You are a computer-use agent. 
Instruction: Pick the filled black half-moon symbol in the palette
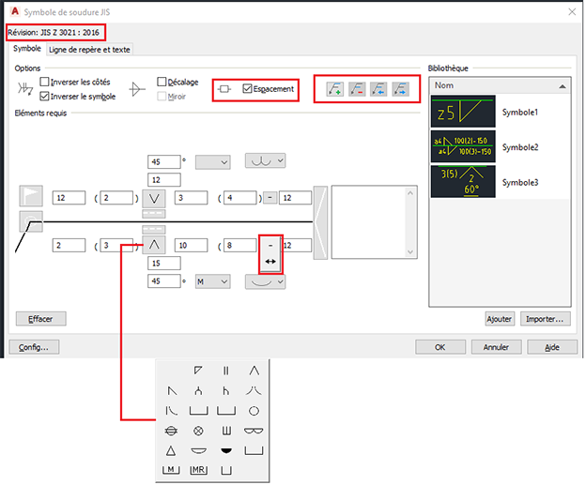point(225,451)
